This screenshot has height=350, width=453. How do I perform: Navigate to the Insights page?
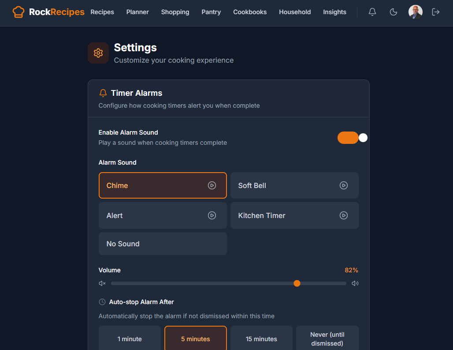pyautogui.click(x=334, y=12)
